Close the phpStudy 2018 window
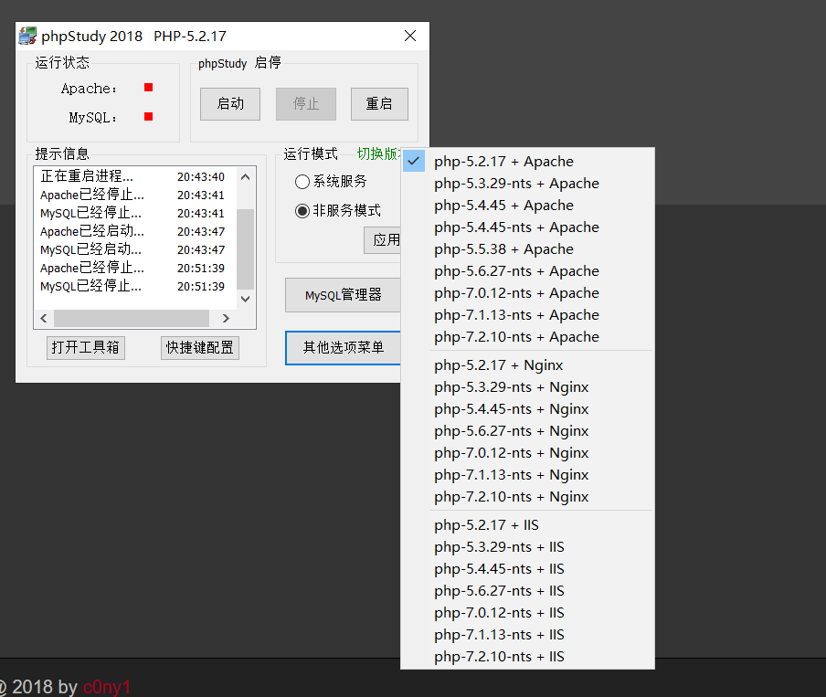The width and height of the screenshot is (826, 697). [x=410, y=36]
